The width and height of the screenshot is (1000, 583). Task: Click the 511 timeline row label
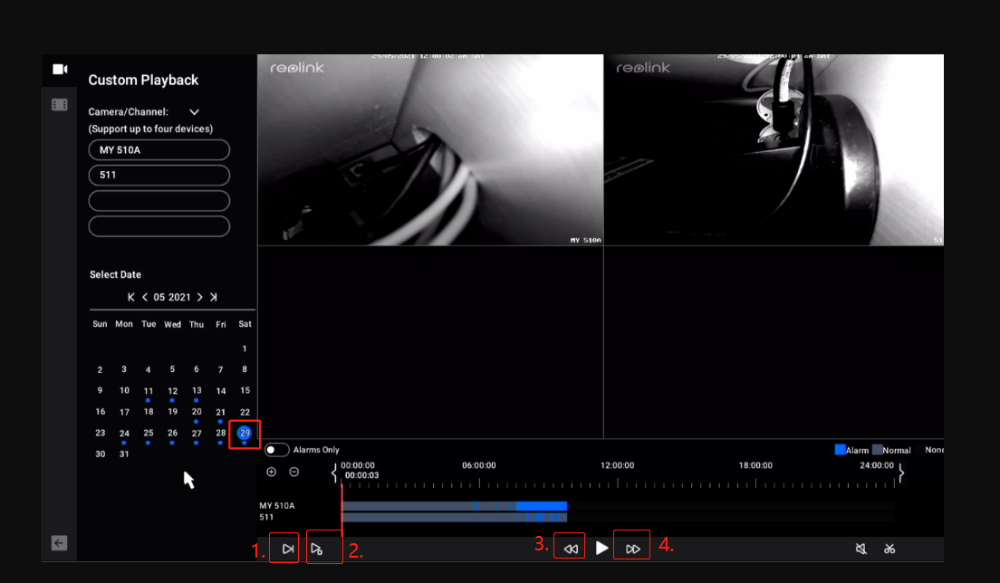[266, 518]
